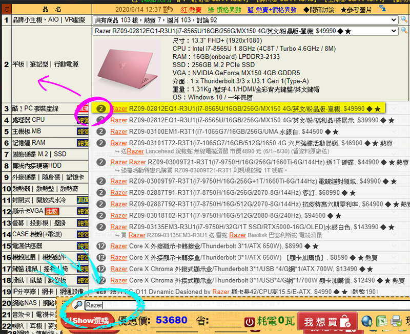
Task: Click the Show選購 red button
Action: 88,321
